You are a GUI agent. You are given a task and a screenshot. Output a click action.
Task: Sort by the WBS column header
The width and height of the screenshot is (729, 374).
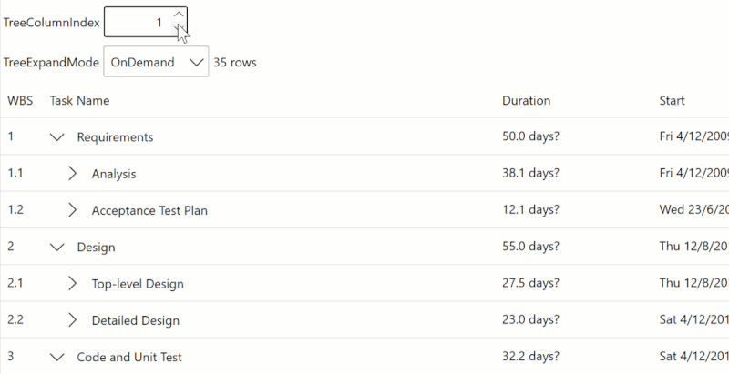pyautogui.click(x=20, y=100)
